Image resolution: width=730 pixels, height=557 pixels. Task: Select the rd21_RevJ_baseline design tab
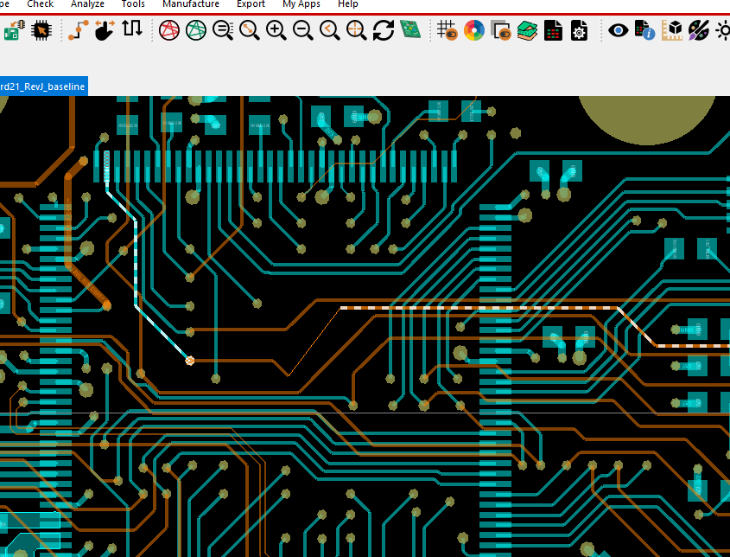coord(43,86)
